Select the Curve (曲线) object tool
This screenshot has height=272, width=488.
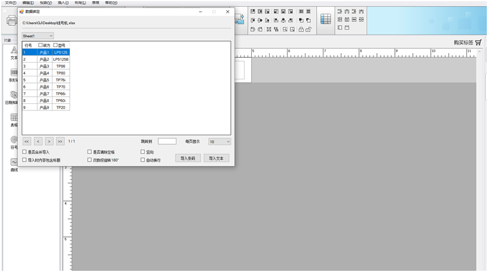14,163
